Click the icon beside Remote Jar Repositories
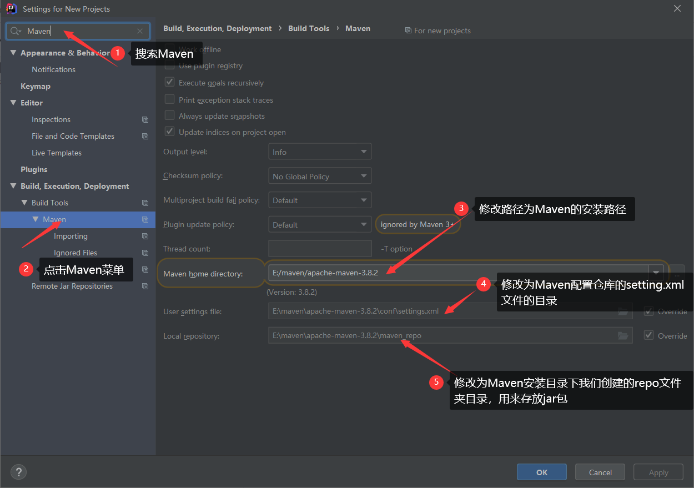Viewport: 694px width, 488px height. tap(145, 286)
